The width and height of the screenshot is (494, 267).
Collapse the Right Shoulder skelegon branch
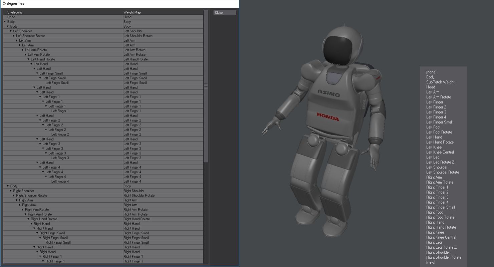pyautogui.click(x=11, y=191)
